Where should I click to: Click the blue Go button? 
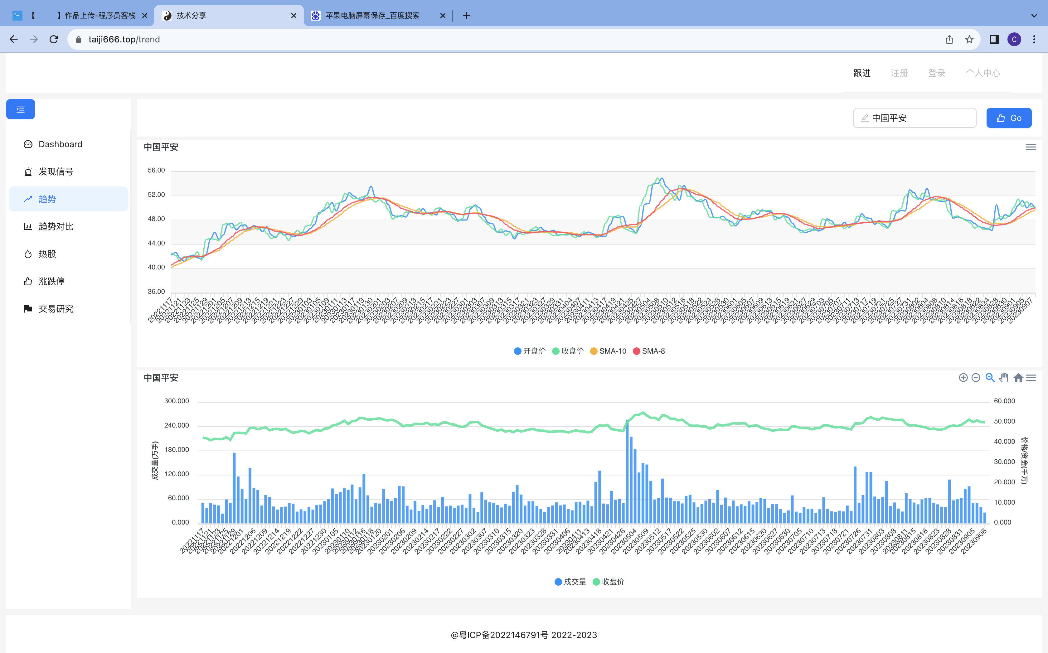click(1009, 118)
